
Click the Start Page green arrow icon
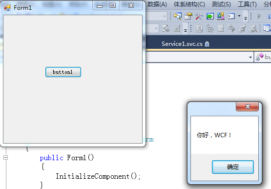210,16
